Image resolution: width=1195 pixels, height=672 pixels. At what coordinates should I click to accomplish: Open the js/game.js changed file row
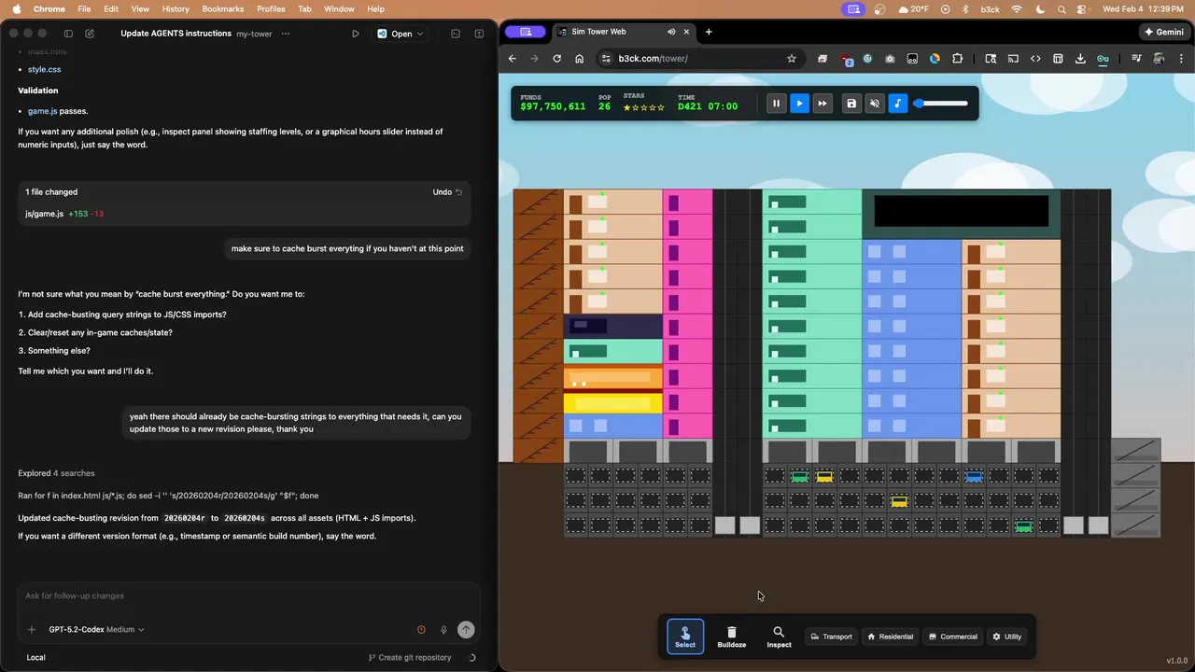(x=245, y=214)
